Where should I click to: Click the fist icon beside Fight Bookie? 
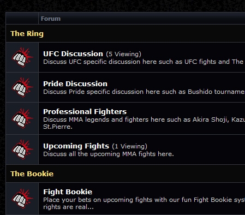[22, 199]
